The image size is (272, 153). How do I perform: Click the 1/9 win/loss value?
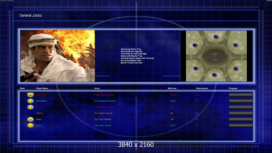coord(172,119)
